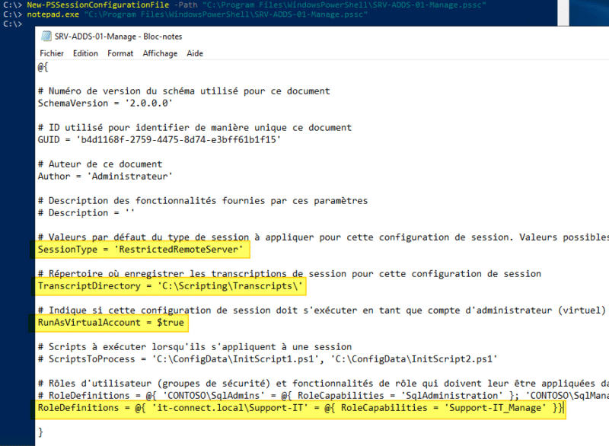Click the PowerShell window vertical scrollbar
The width and height of the screenshot is (609, 446).
[x=563, y=13]
